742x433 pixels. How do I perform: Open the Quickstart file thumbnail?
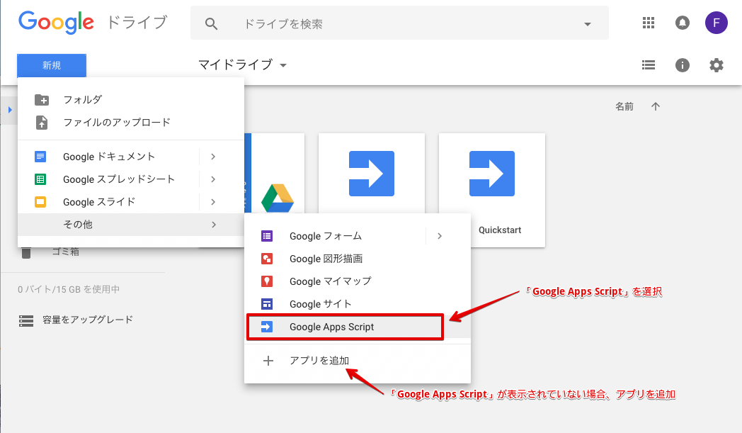click(x=491, y=190)
